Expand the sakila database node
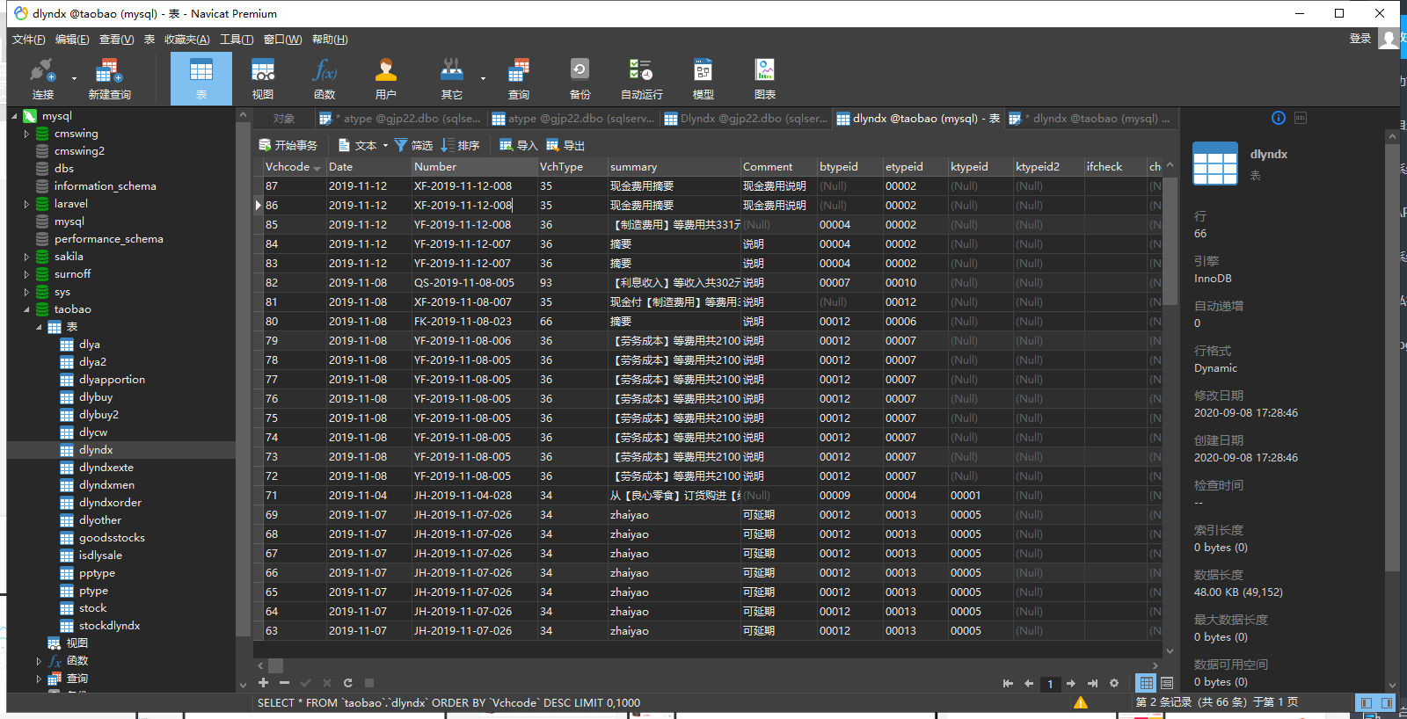 pyautogui.click(x=26, y=257)
